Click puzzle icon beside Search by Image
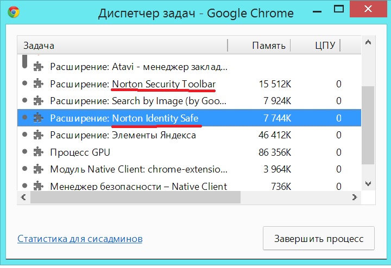Viewport: 391px width, 268px height. click(38, 101)
